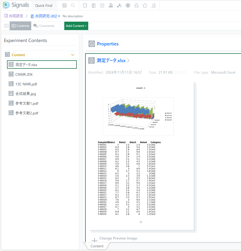Click the search magnifier icon
This screenshot has width=241, height=251.
[73, 5]
